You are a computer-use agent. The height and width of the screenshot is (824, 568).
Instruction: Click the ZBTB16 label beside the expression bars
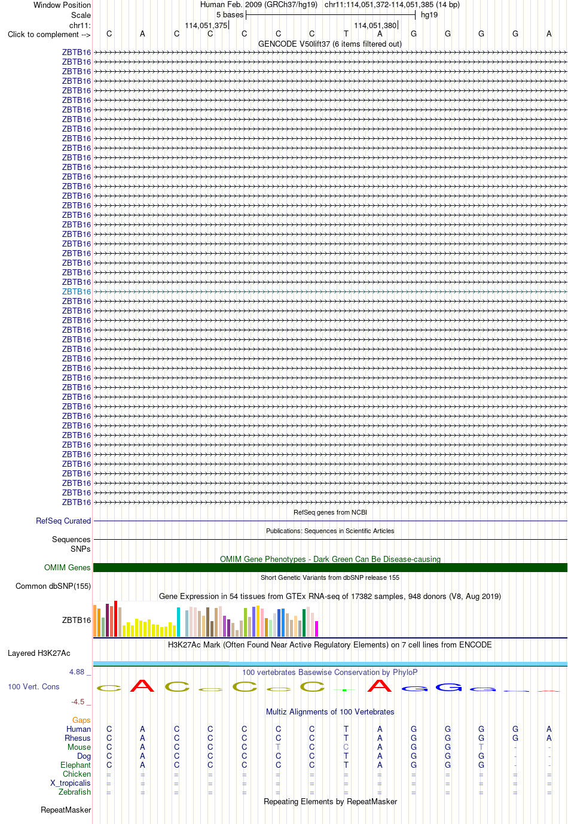point(77,621)
